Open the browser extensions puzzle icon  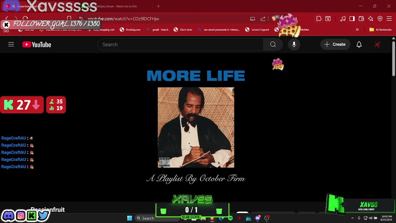pyautogui.click(x=319, y=19)
